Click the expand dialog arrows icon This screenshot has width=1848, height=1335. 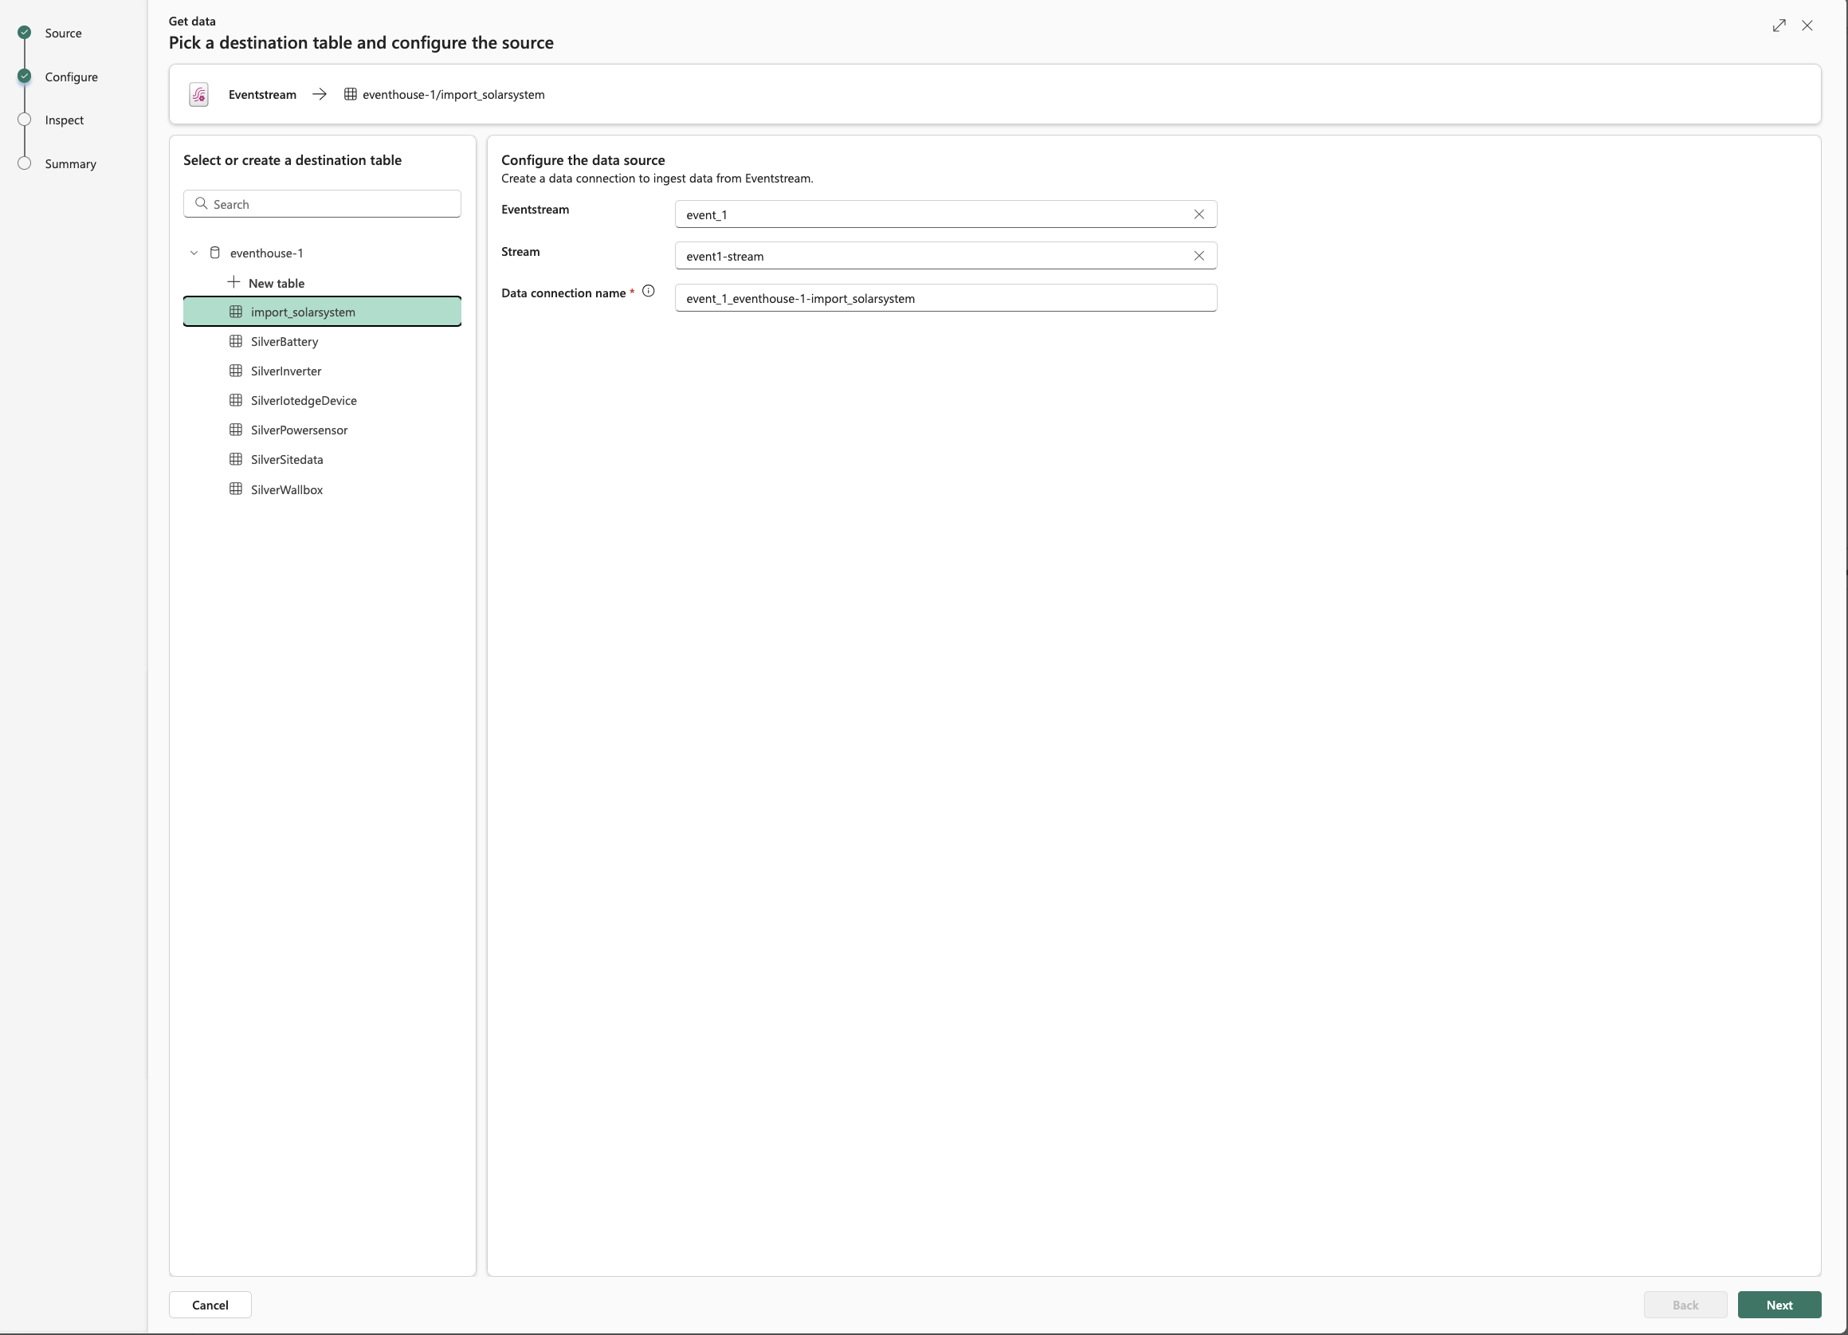point(1779,26)
